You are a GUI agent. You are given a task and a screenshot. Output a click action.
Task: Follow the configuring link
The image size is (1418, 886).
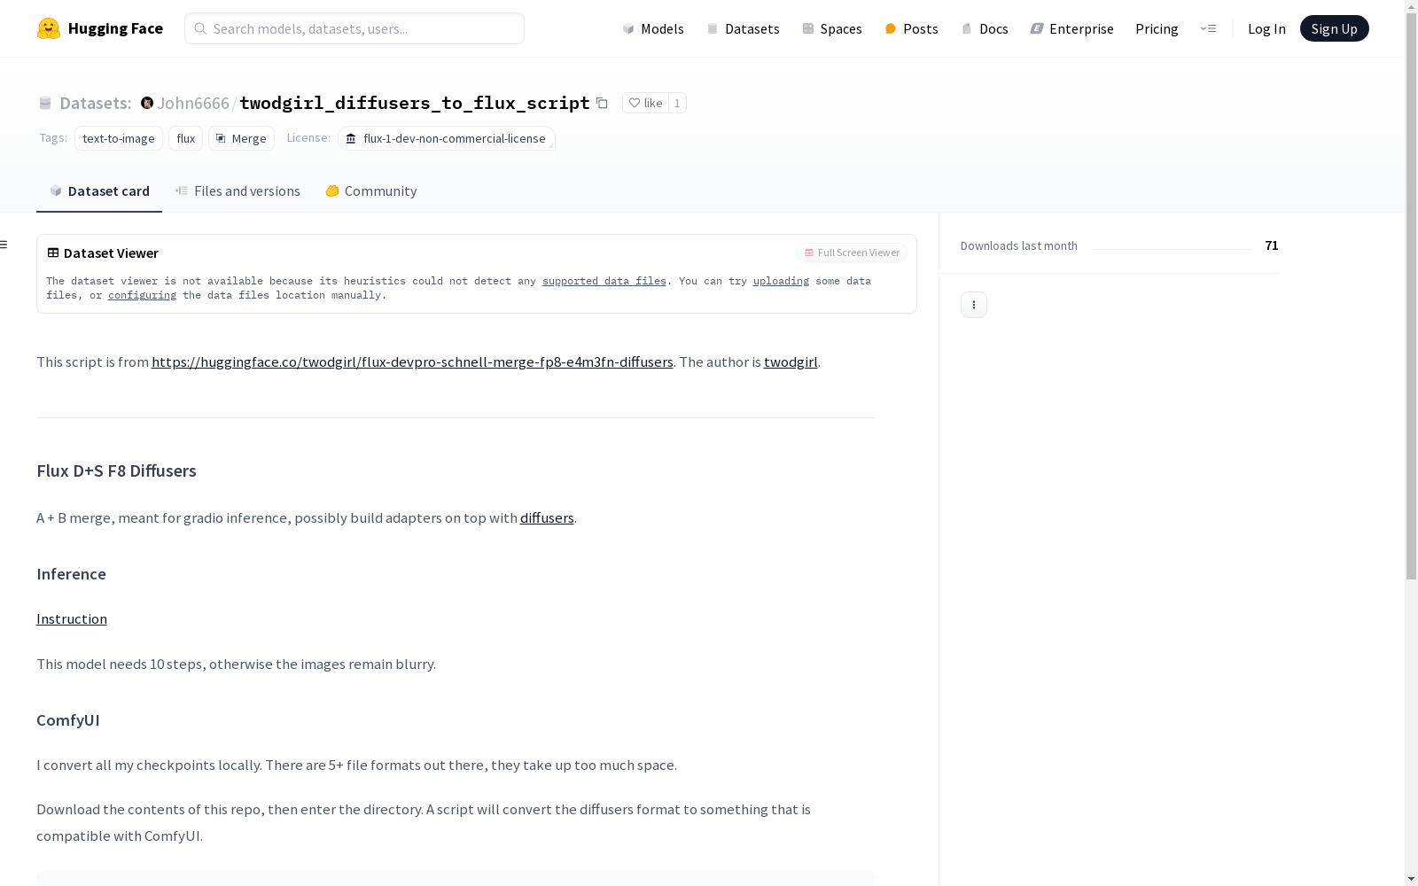click(x=142, y=295)
